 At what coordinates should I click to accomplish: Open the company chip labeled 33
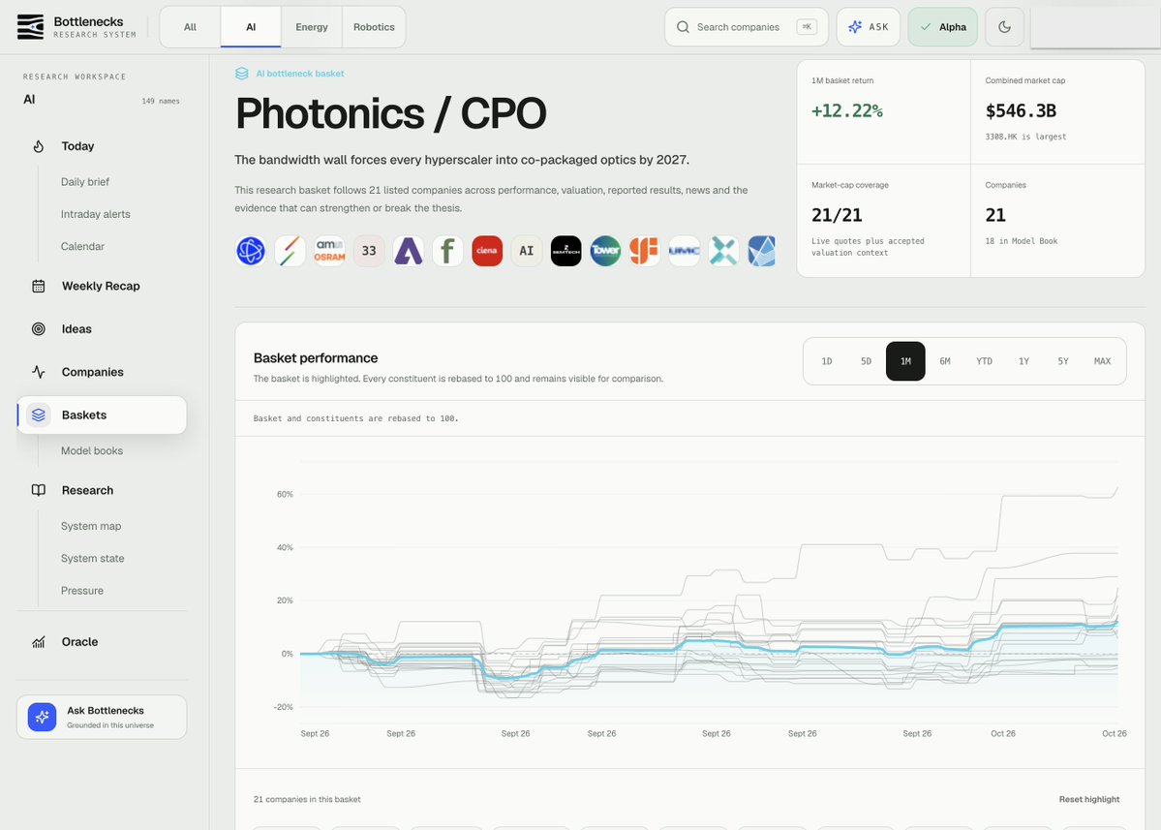pos(369,251)
